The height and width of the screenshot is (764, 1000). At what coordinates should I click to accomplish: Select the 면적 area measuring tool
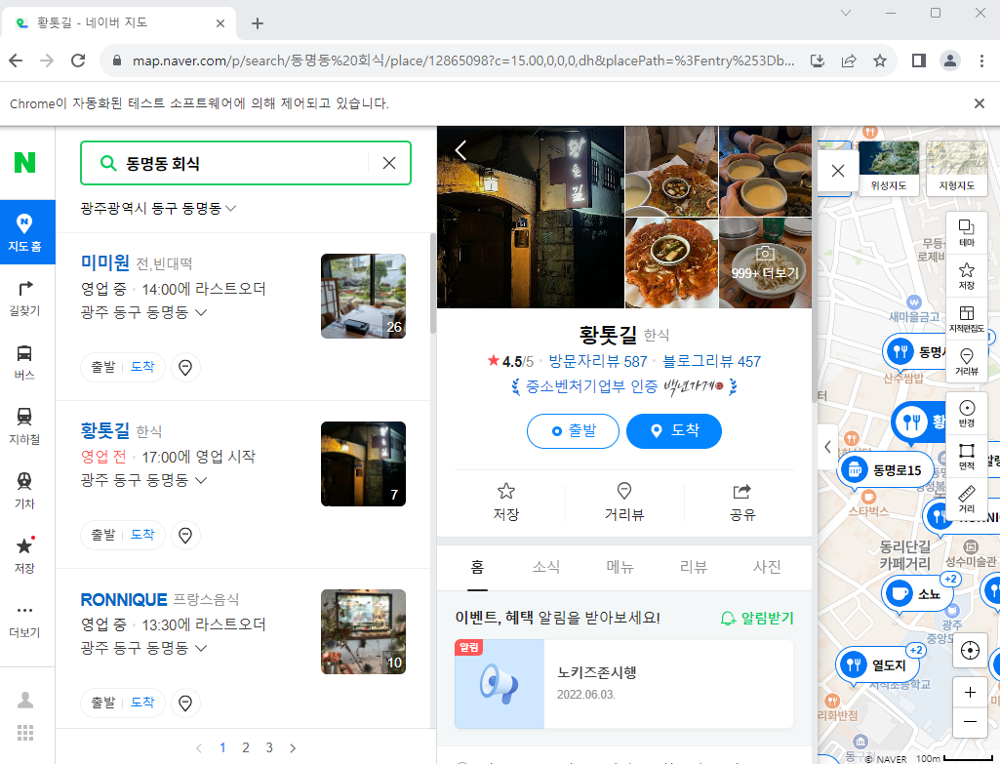click(x=967, y=456)
